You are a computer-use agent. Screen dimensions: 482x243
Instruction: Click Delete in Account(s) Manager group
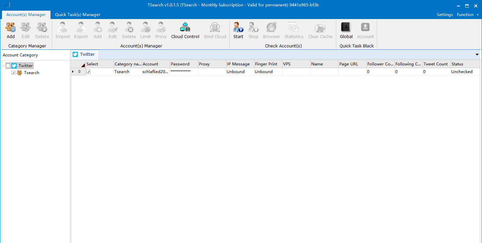tap(129, 30)
